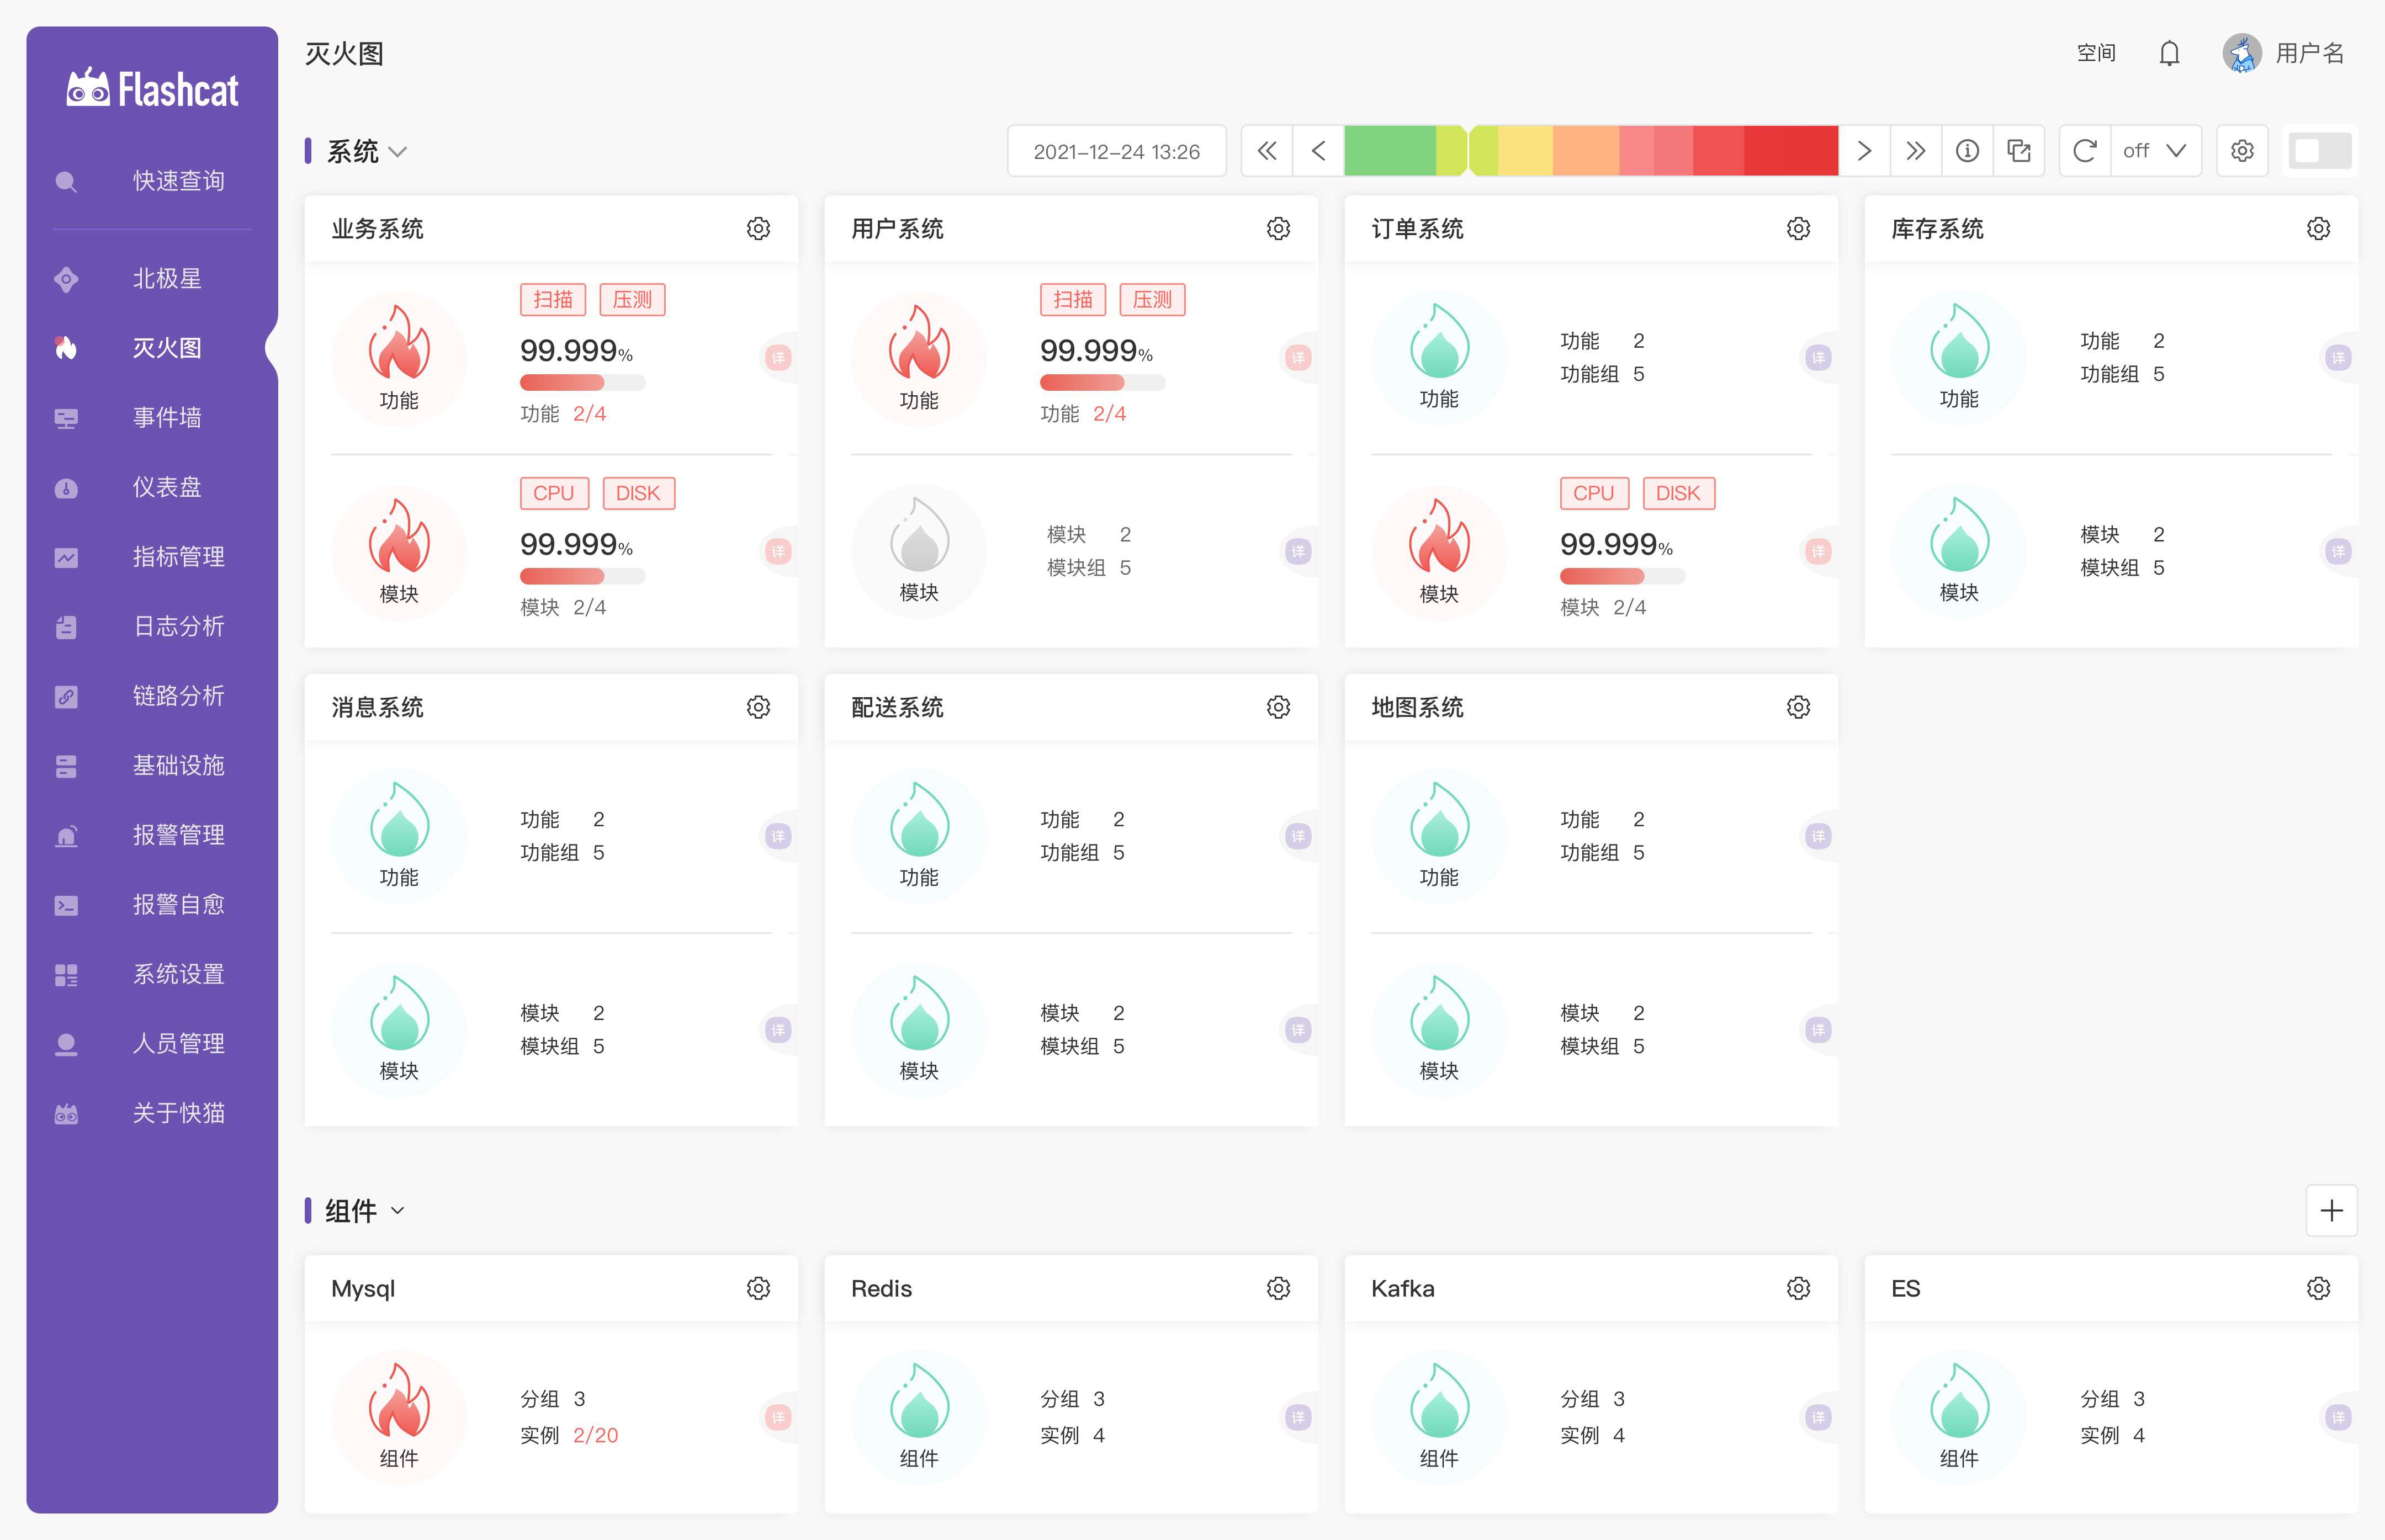The width and height of the screenshot is (2385, 1540).
Task: Click the 空间 link in header
Action: [2096, 53]
